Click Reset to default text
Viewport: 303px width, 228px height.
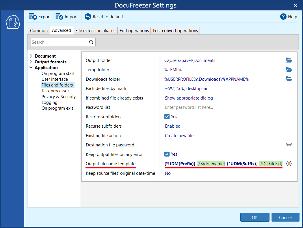pyautogui.click(x=108, y=17)
